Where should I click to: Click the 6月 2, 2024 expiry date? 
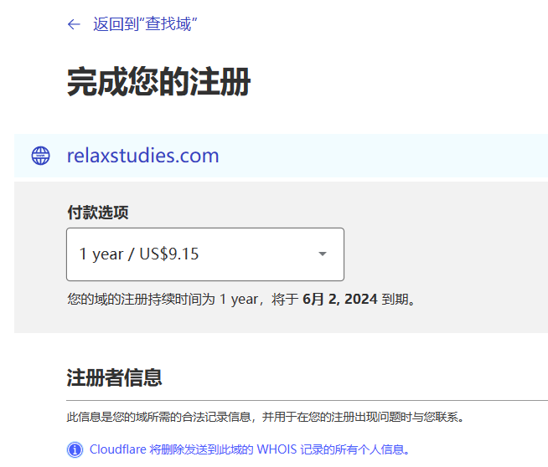point(339,299)
